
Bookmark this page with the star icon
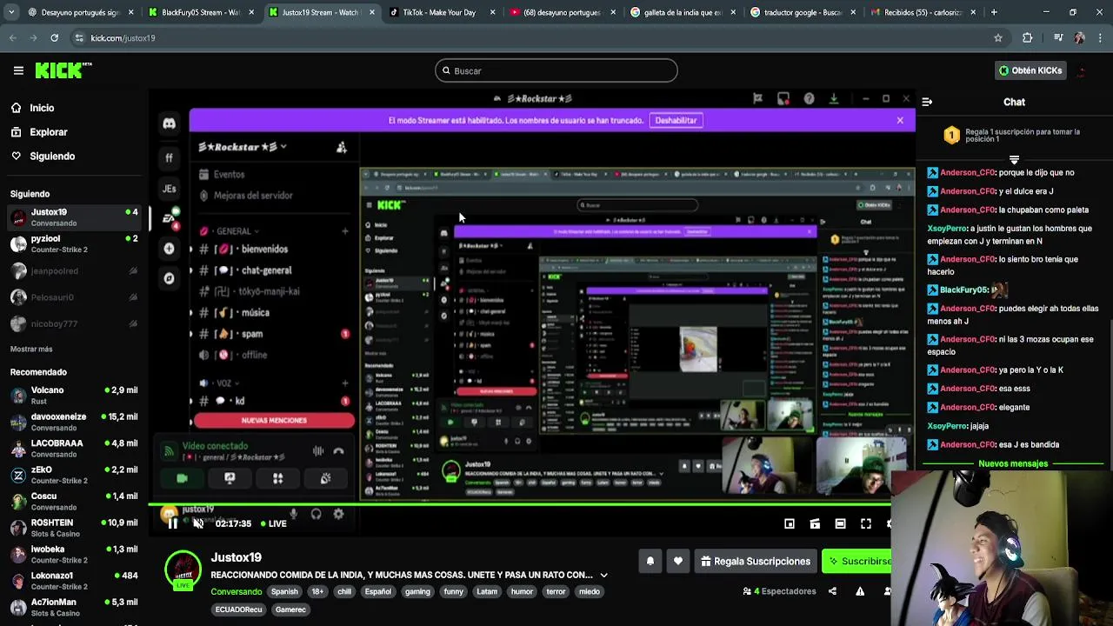coord(998,38)
